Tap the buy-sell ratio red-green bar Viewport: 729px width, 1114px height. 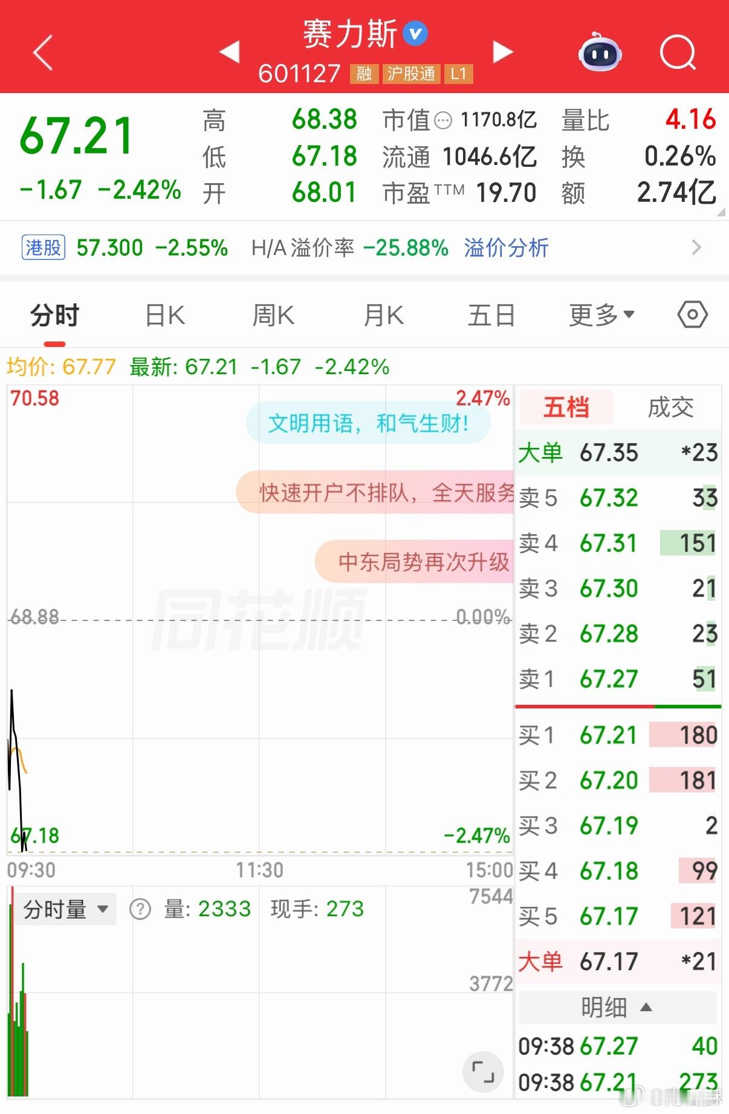618,706
